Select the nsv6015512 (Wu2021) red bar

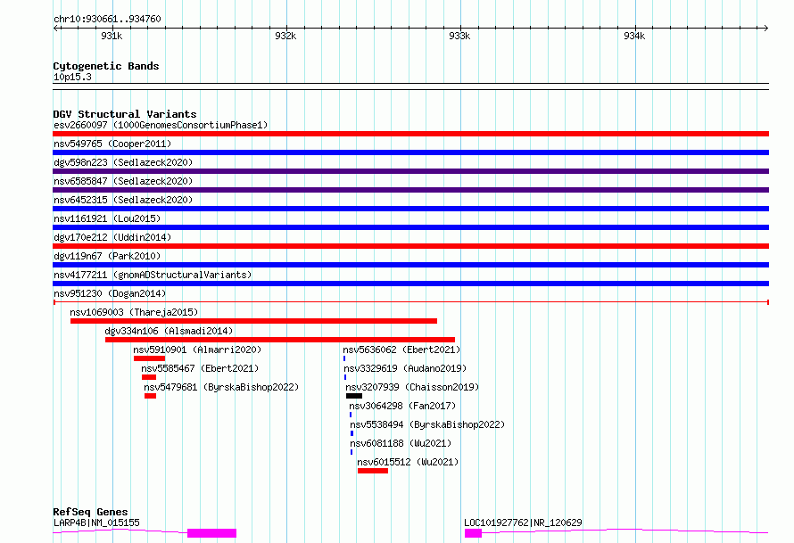tap(373, 471)
